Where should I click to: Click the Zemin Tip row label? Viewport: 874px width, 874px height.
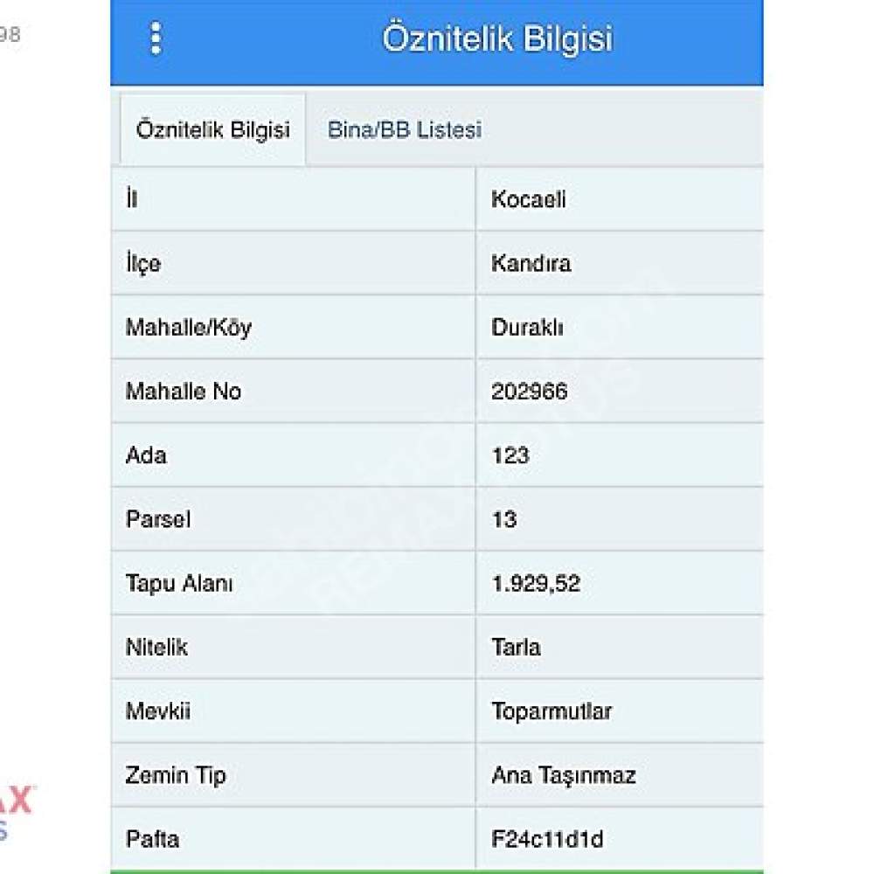(x=177, y=776)
